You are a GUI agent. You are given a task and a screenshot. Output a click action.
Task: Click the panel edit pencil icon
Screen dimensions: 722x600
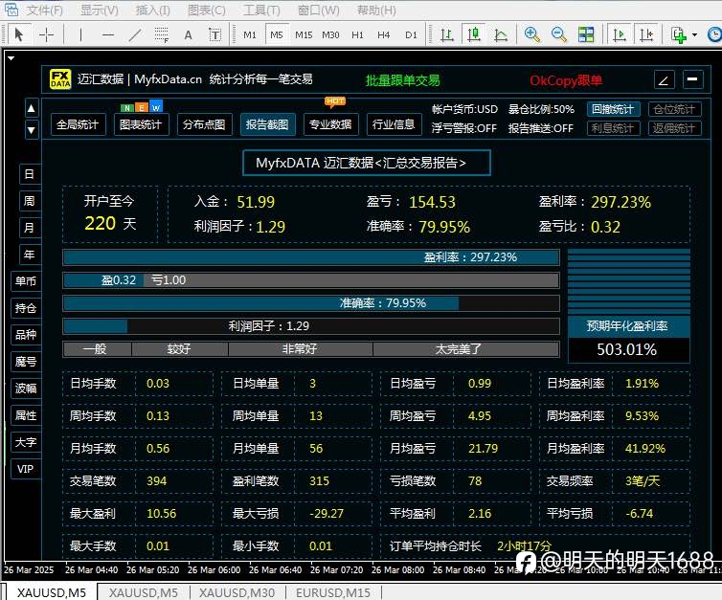[x=664, y=79]
